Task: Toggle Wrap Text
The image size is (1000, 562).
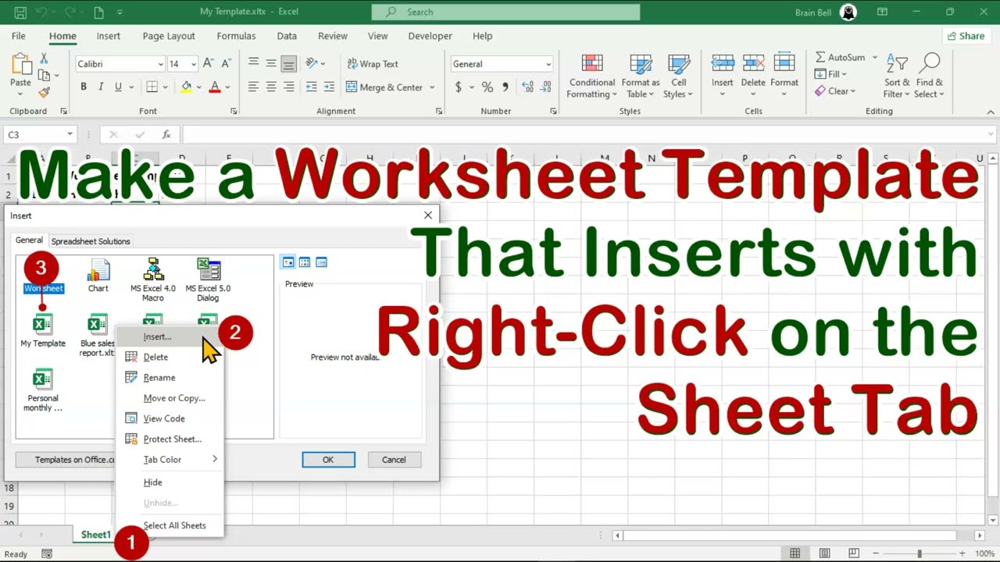Action: (x=373, y=64)
